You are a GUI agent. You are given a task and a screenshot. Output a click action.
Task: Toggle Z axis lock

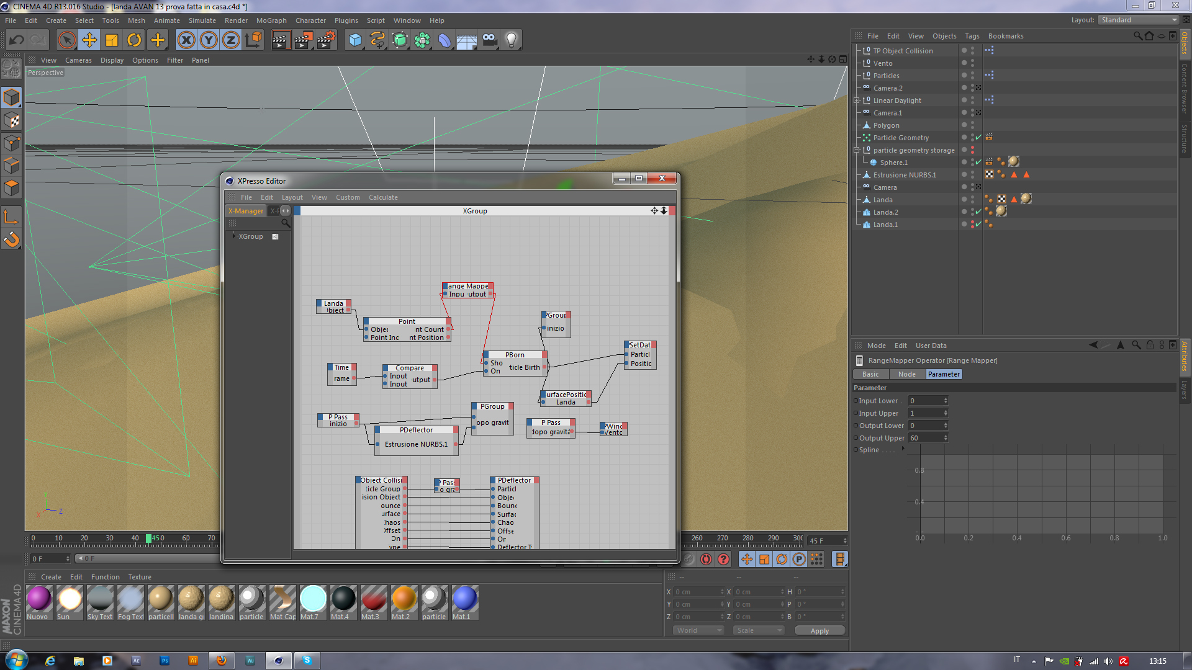tap(231, 40)
